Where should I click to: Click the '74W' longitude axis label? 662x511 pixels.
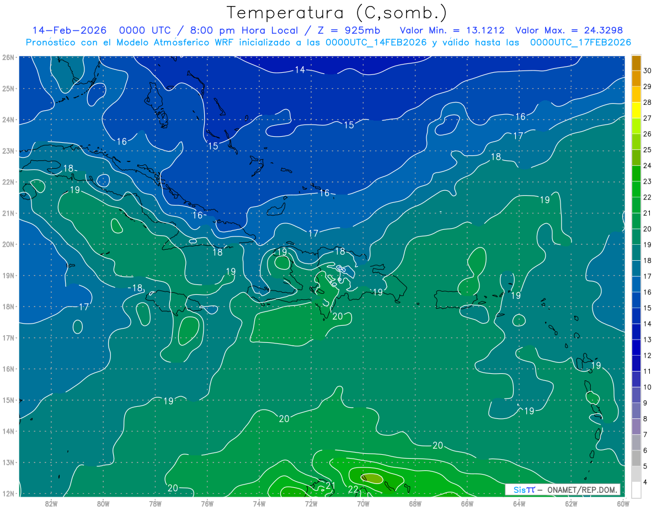pyautogui.click(x=259, y=503)
